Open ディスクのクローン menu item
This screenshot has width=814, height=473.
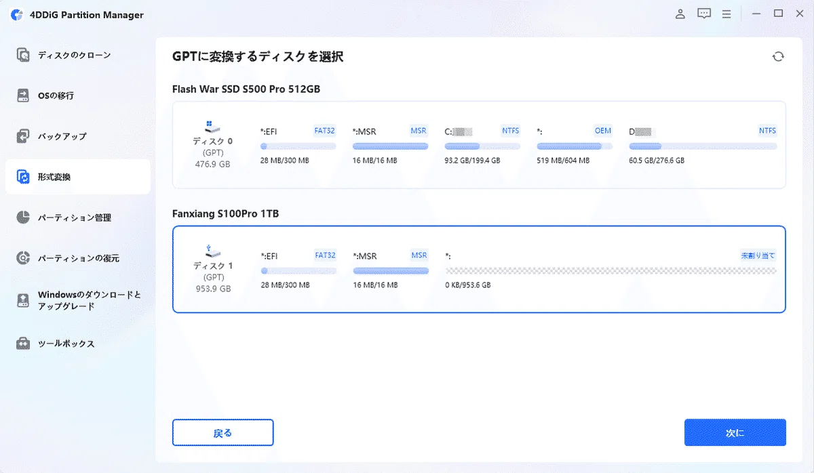click(x=78, y=55)
